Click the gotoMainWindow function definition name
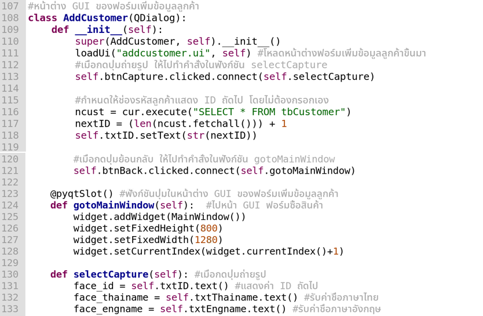Screen dimensions: 483x316 click(x=114, y=205)
